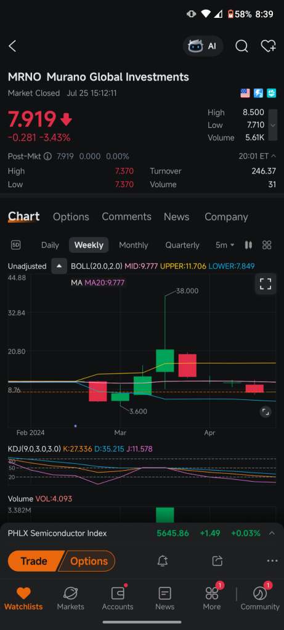Open the chart layout grid icon
This screenshot has height=630, width=284.
[x=267, y=245]
